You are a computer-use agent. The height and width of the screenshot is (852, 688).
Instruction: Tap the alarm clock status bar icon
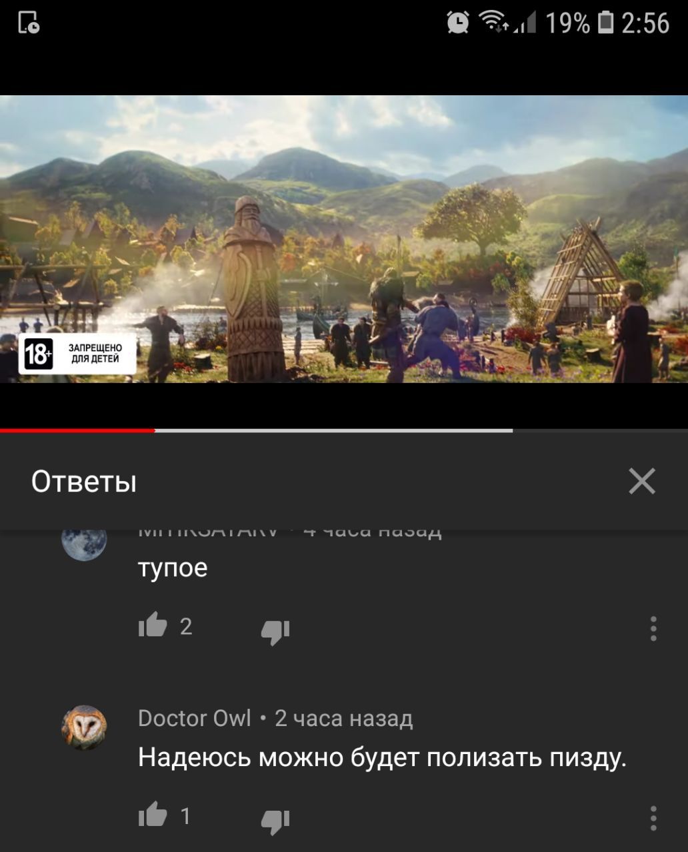tap(458, 23)
